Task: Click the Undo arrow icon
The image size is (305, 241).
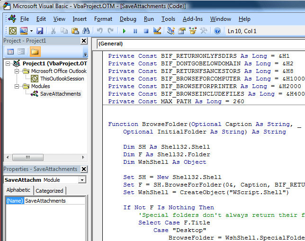Action: point(100,31)
